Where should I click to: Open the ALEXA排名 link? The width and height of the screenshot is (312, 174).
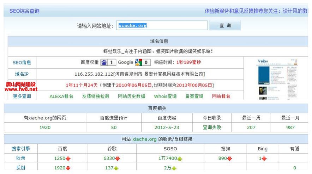pyautogui.click(x=61, y=96)
